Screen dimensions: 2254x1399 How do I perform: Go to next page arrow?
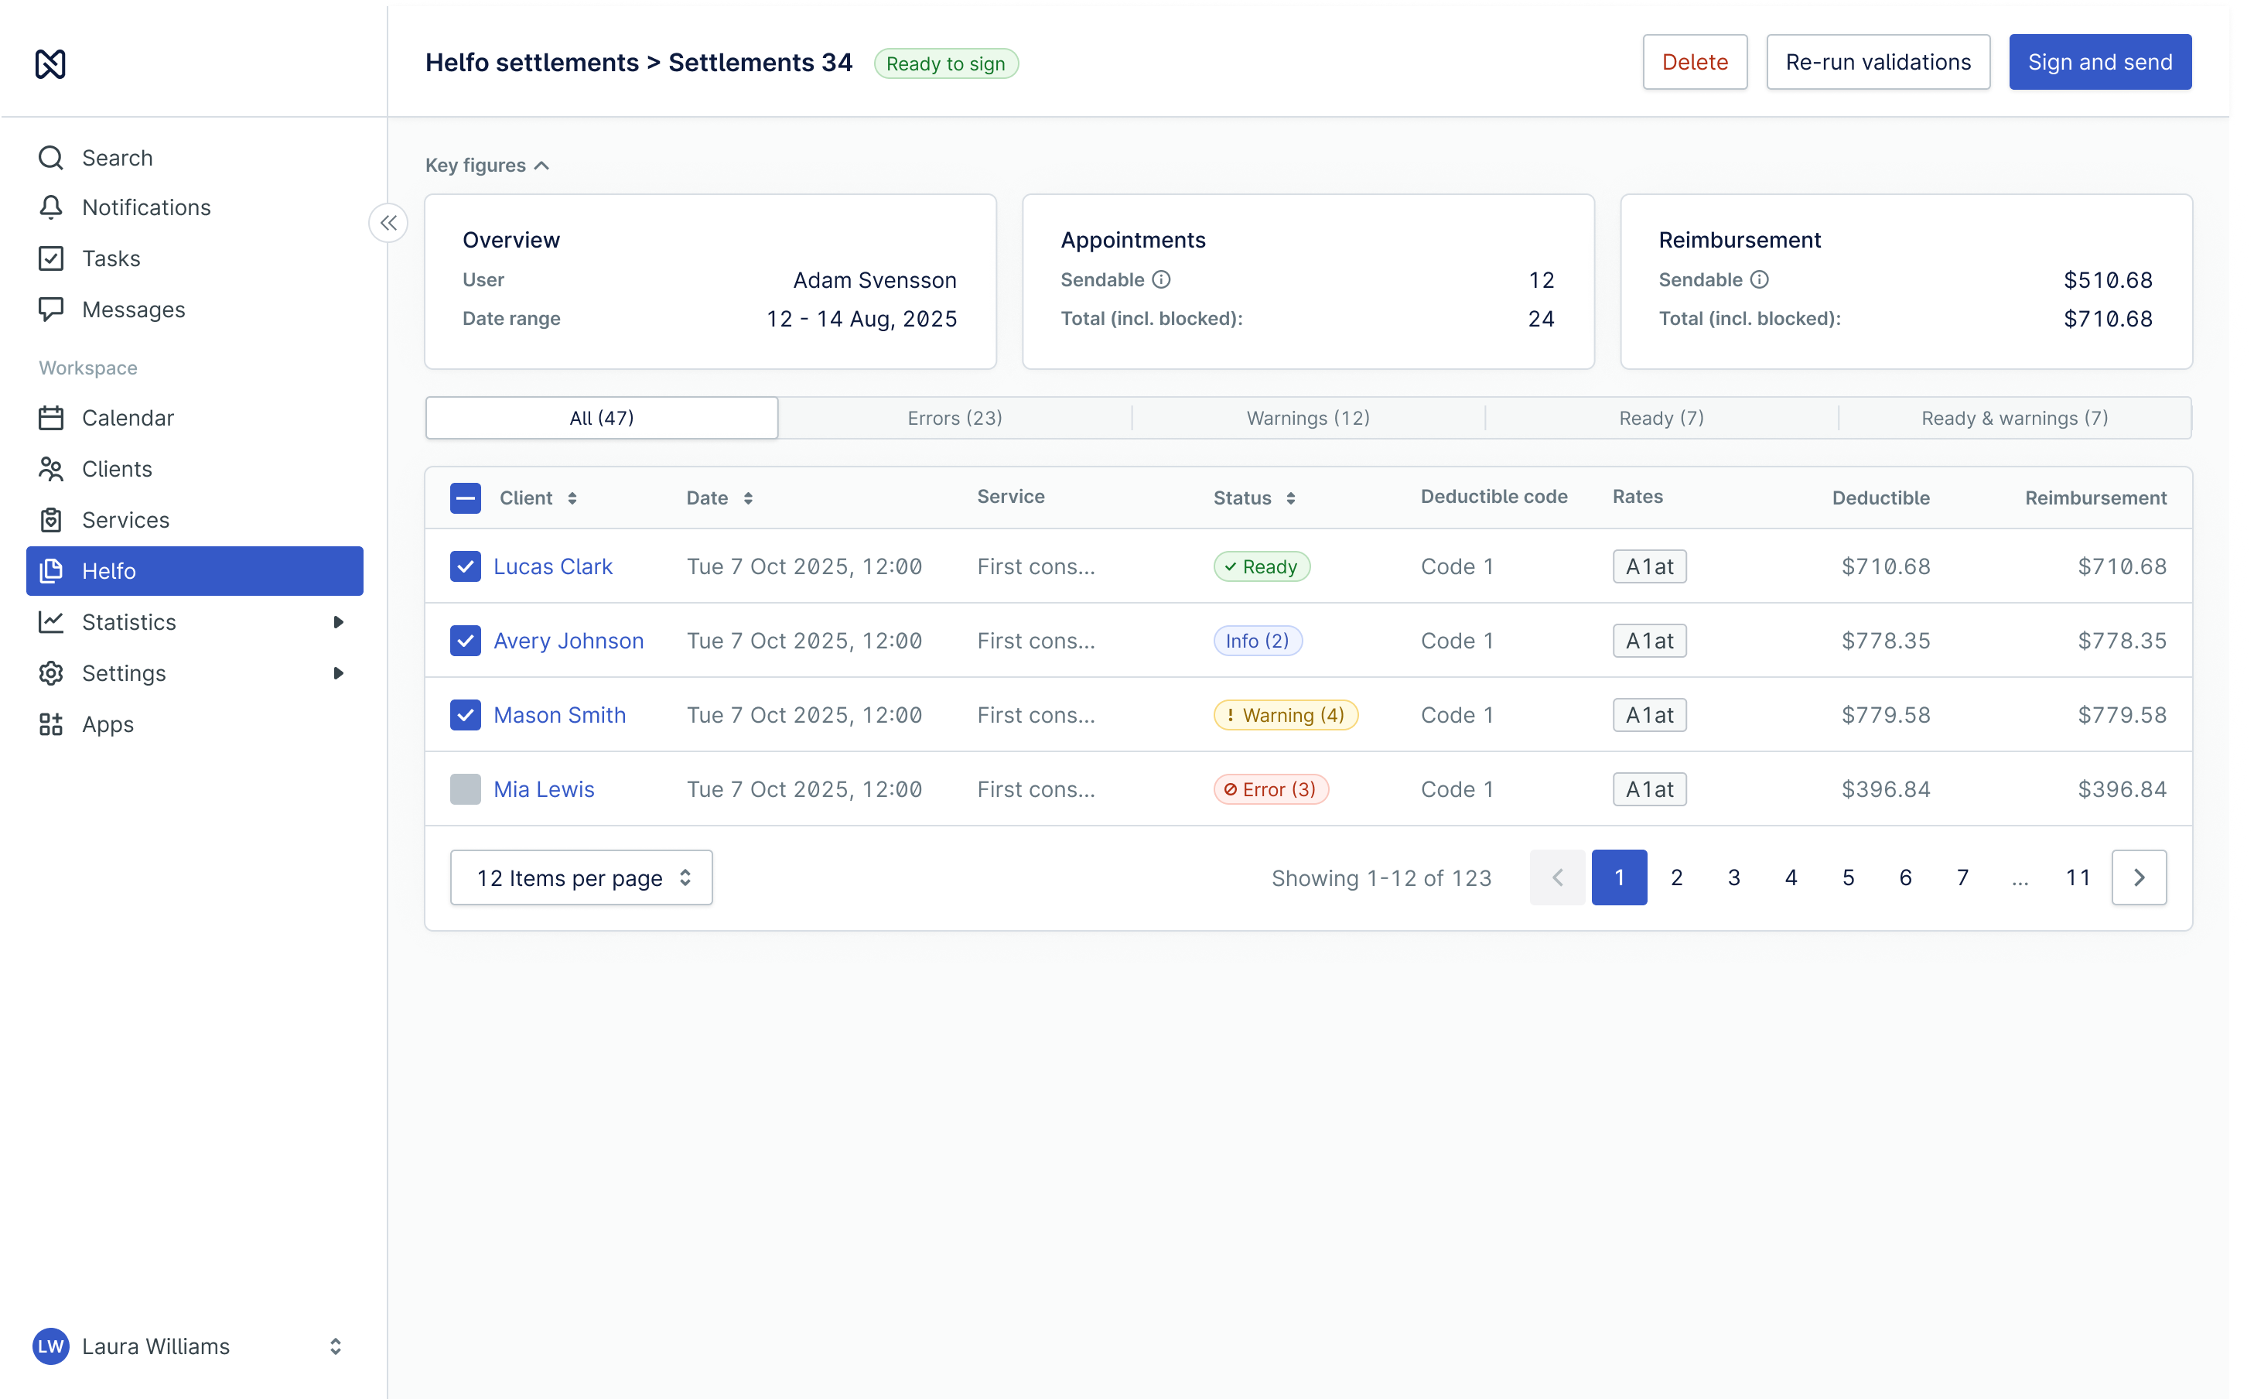(x=2139, y=877)
